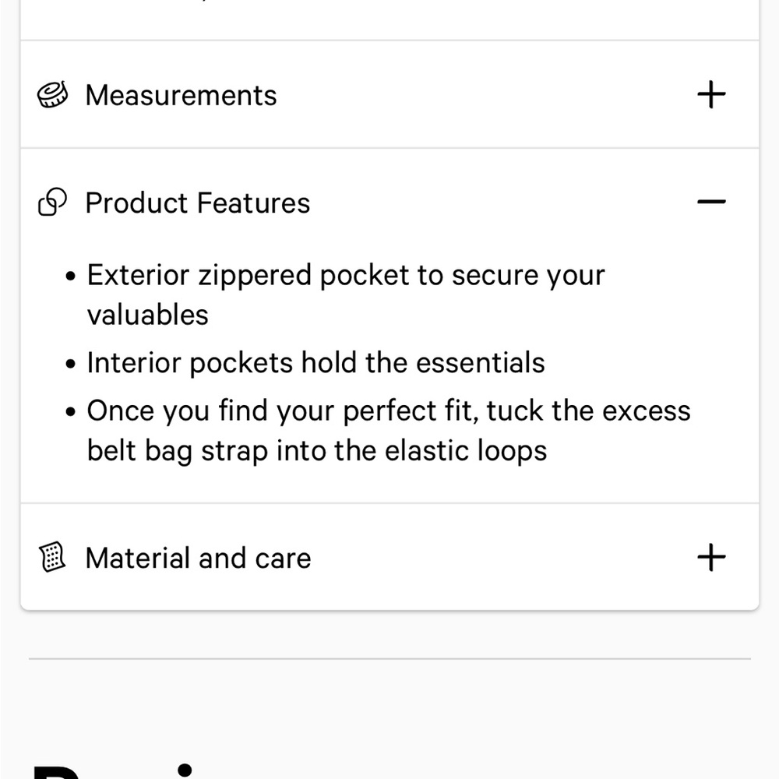
Task: Tap the Material and care heading text
Action: pos(198,558)
